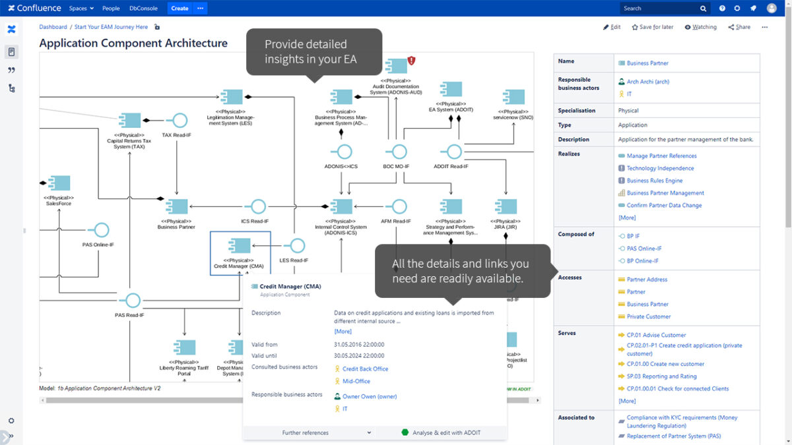Viewport: 792px width, 445px height.
Task: Click the Create button
Action: 180,9
